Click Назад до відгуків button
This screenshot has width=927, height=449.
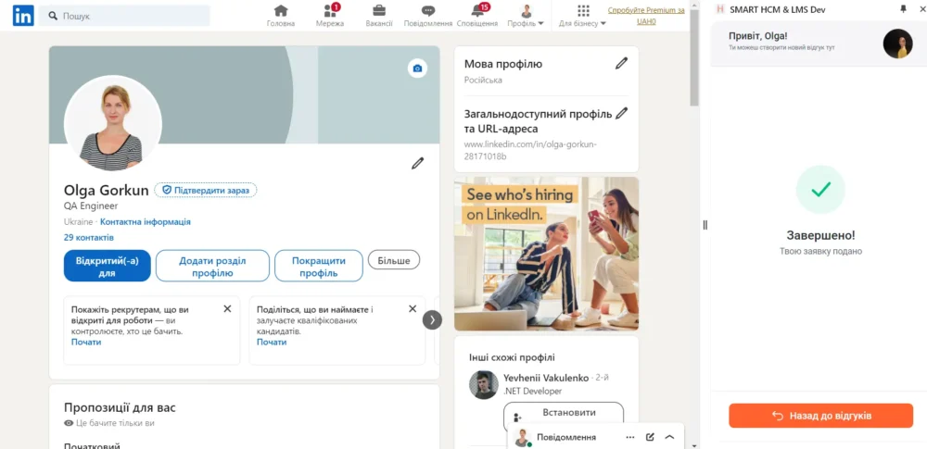(820, 416)
